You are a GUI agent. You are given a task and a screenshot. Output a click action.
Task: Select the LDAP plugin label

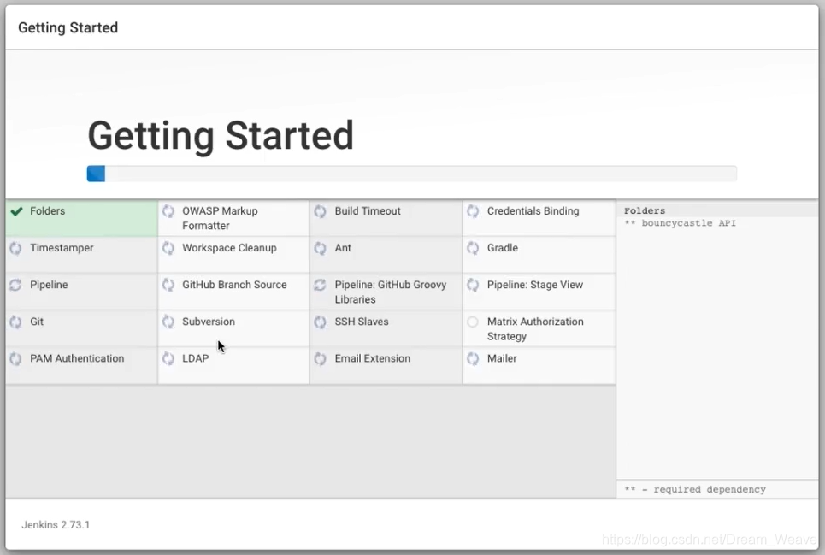pos(196,358)
